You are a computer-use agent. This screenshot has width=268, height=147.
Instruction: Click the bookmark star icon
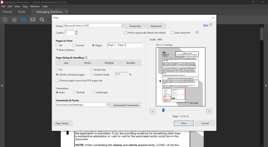(x=14, y=20)
